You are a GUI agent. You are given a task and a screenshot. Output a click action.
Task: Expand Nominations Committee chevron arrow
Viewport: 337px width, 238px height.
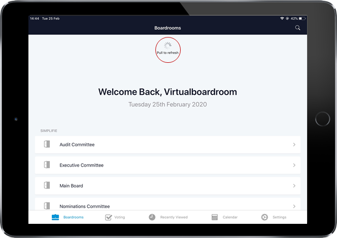[294, 206]
